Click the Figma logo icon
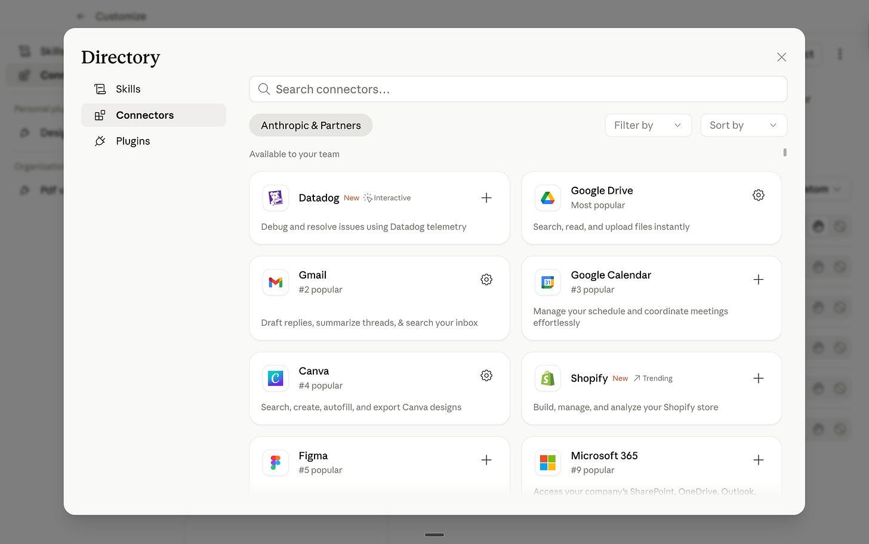869x544 pixels. (276, 463)
